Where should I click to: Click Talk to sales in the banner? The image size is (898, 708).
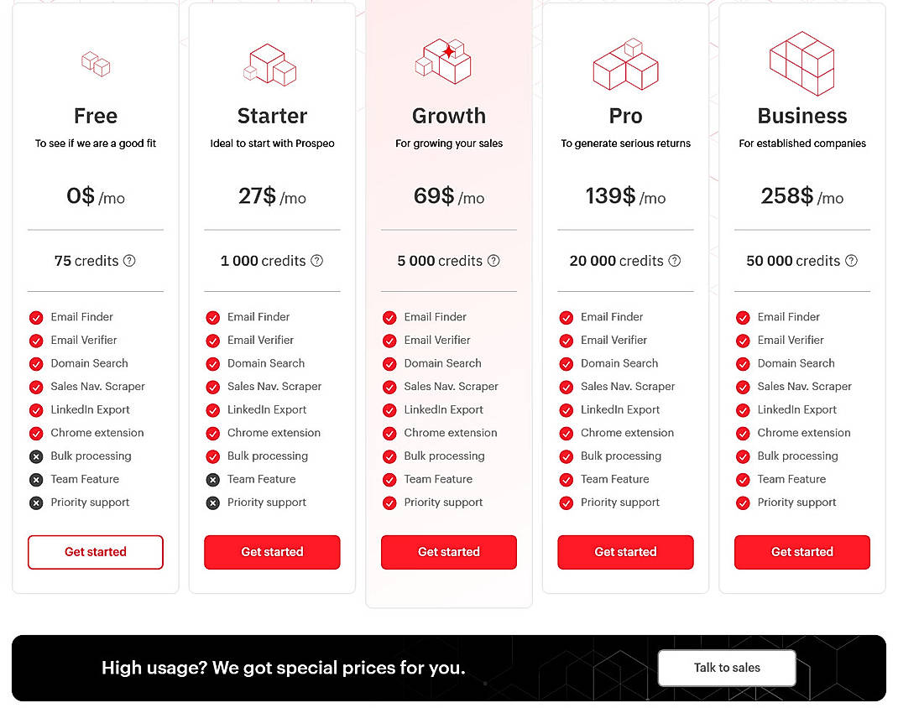click(727, 668)
